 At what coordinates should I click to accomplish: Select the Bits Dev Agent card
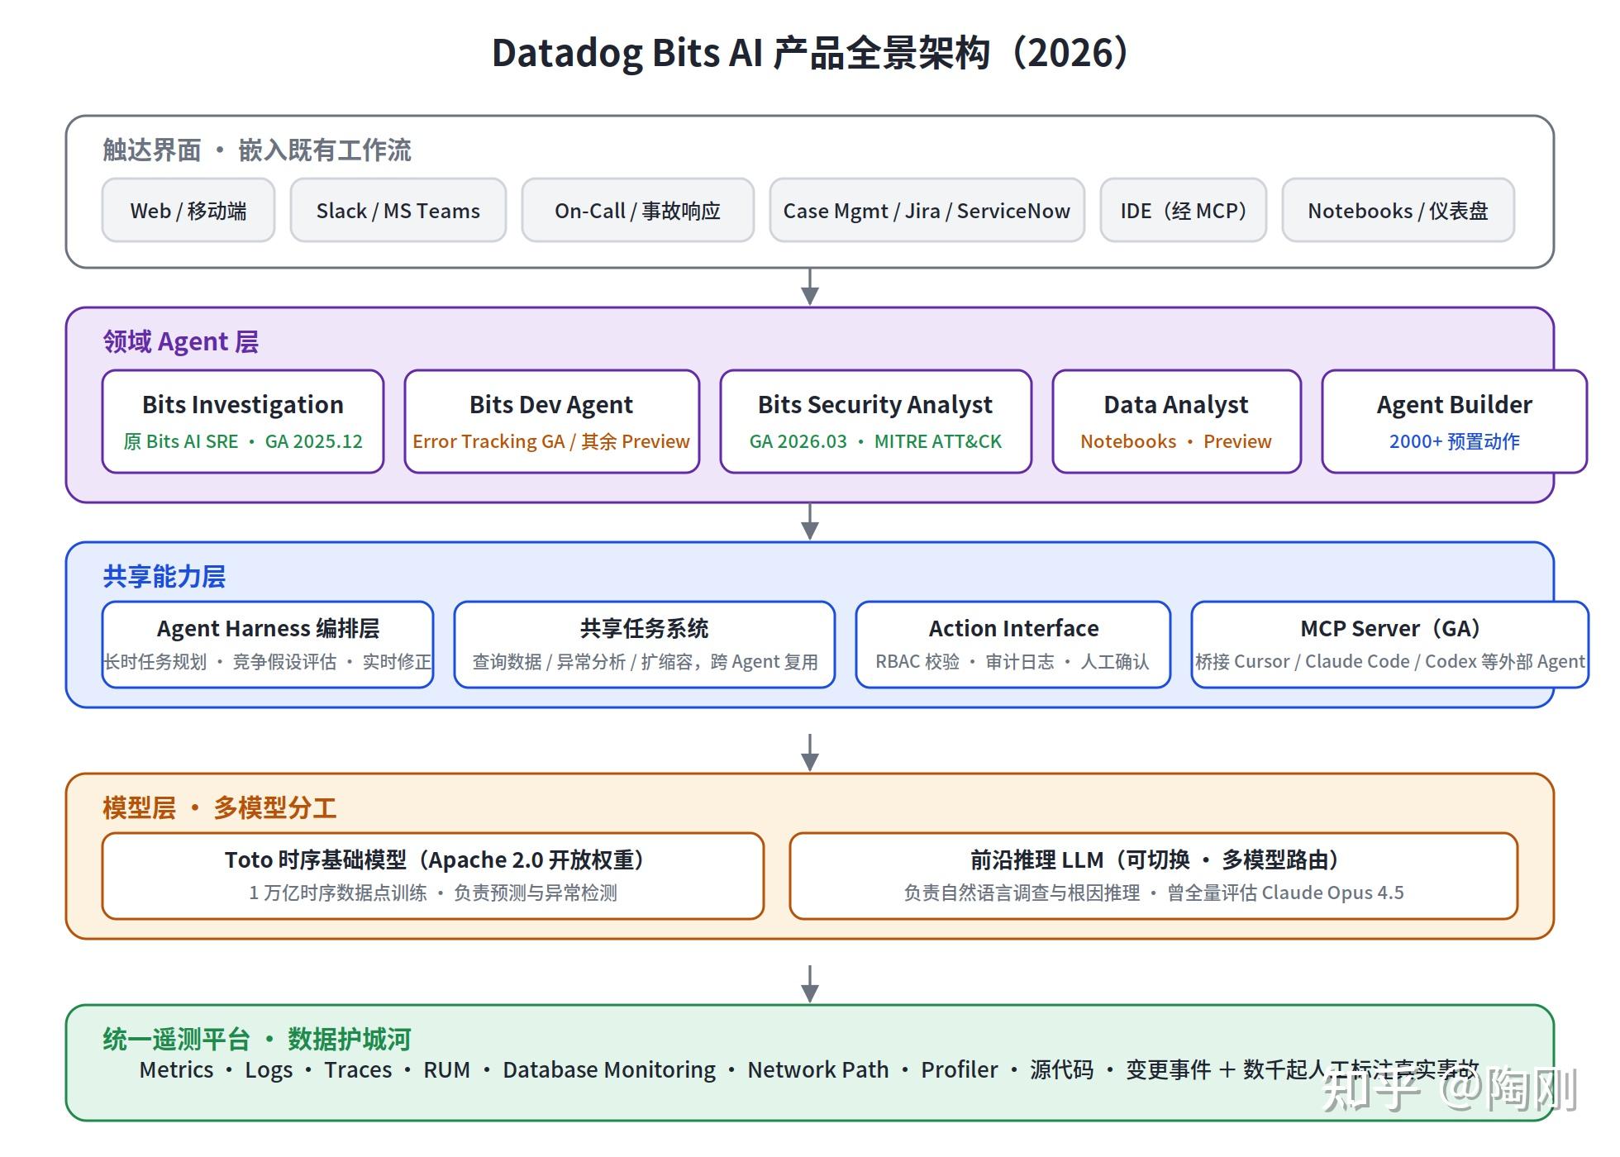click(551, 421)
